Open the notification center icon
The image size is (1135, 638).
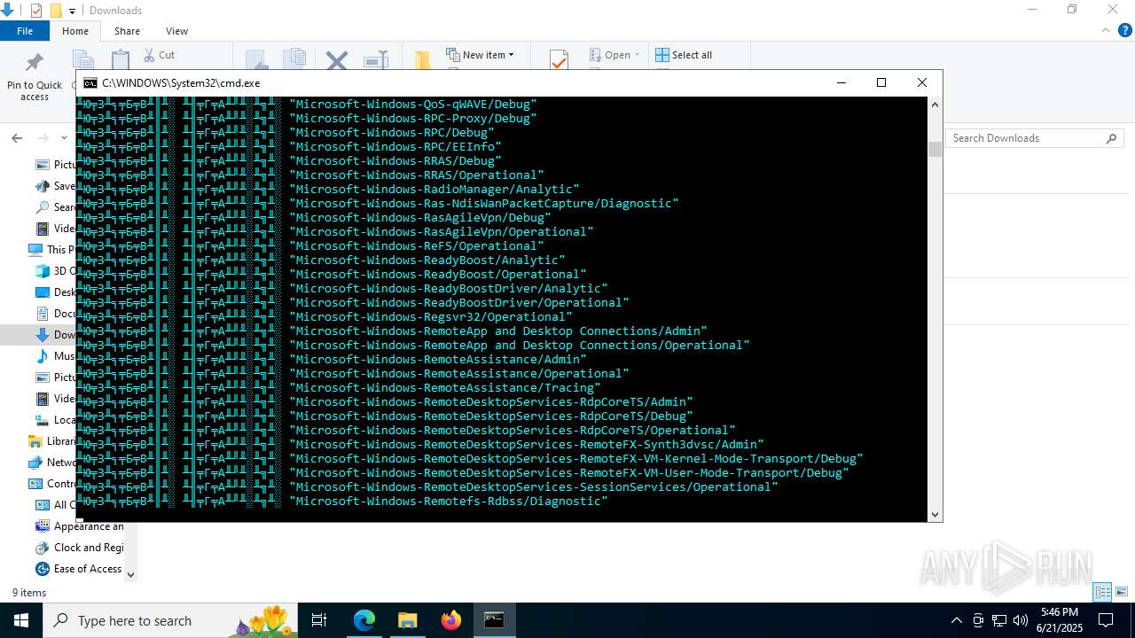coord(1106,620)
